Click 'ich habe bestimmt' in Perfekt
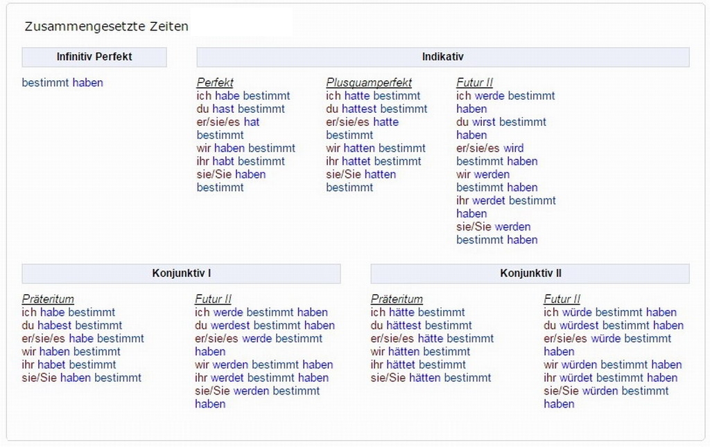The width and height of the screenshot is (710, 447). (243, 96)
